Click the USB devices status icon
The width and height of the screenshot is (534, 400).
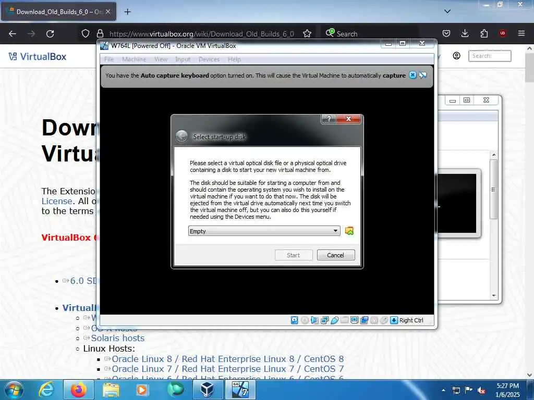[334, 320]
